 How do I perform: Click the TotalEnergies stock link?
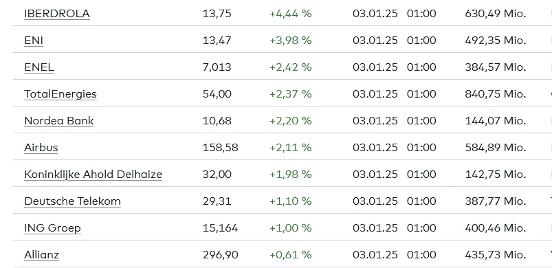point(60,94)
